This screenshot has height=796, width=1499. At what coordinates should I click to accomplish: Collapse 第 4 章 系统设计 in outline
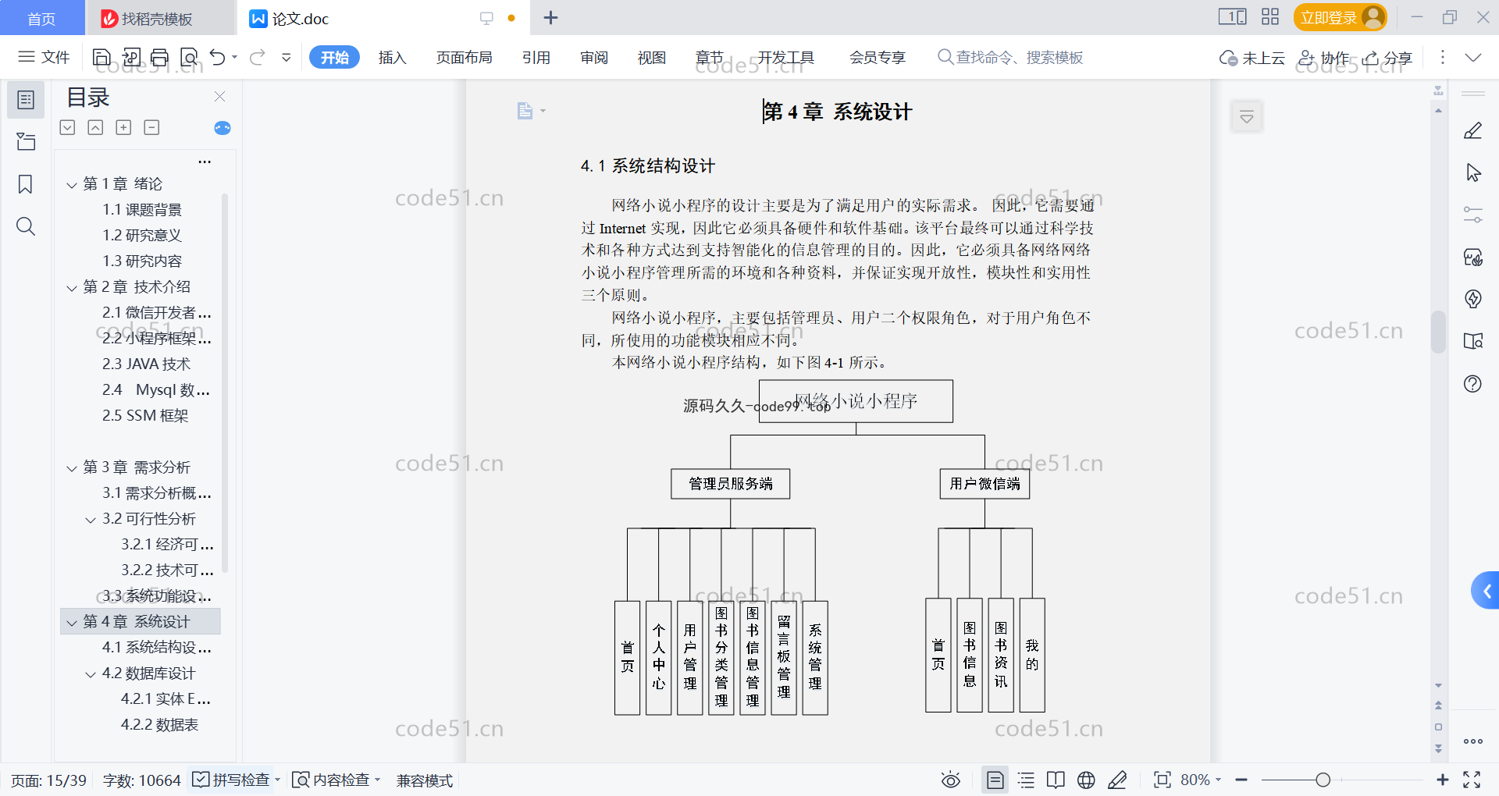coord(72,623)
